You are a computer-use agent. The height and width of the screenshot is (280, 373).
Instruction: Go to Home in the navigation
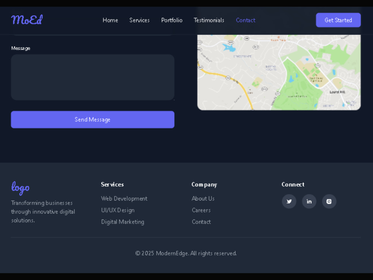click(x=110, y=20)
